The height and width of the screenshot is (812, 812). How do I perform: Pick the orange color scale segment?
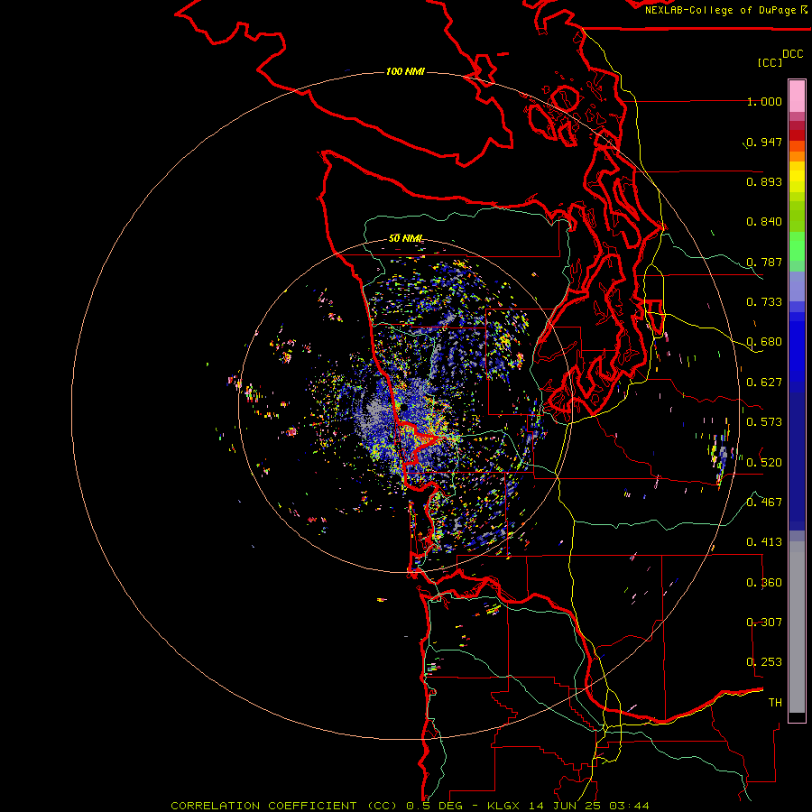click(797, 156)
